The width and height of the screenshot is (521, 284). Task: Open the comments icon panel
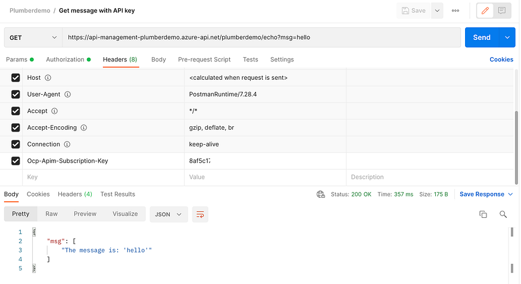tap(502, 11)
